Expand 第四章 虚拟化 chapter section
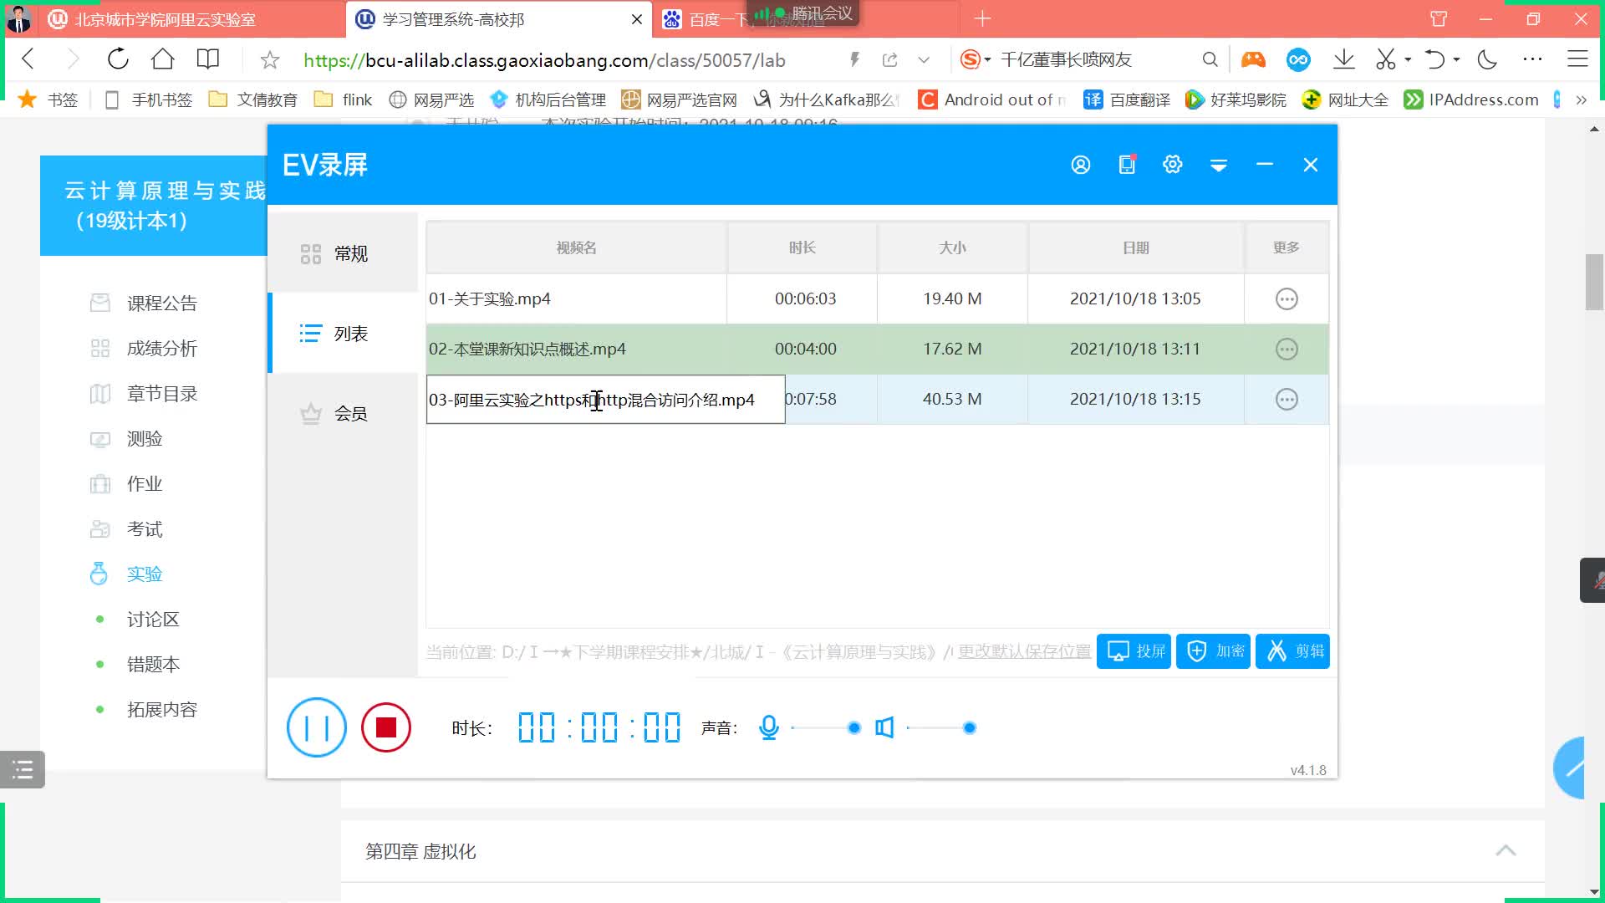 1509,851
